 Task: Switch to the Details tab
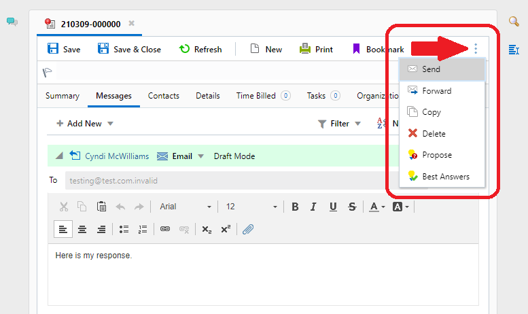tap(208, 96)
